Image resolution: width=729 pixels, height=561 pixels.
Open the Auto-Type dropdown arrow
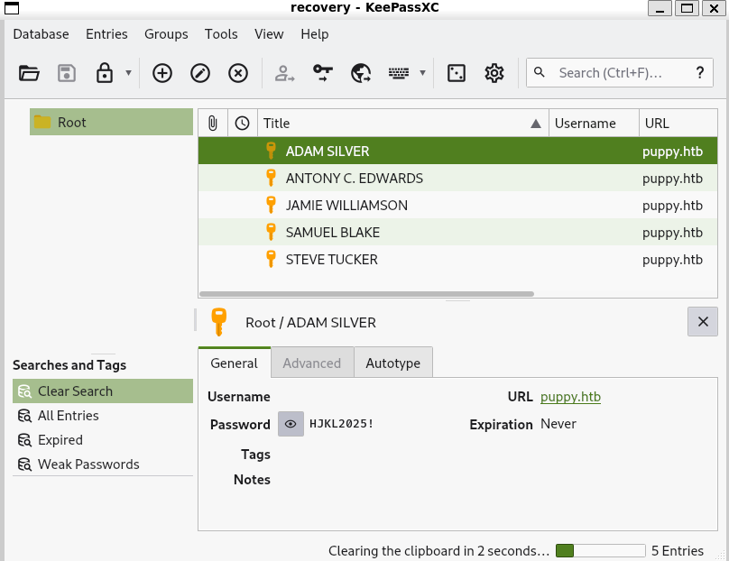click(x=422, y=73)
